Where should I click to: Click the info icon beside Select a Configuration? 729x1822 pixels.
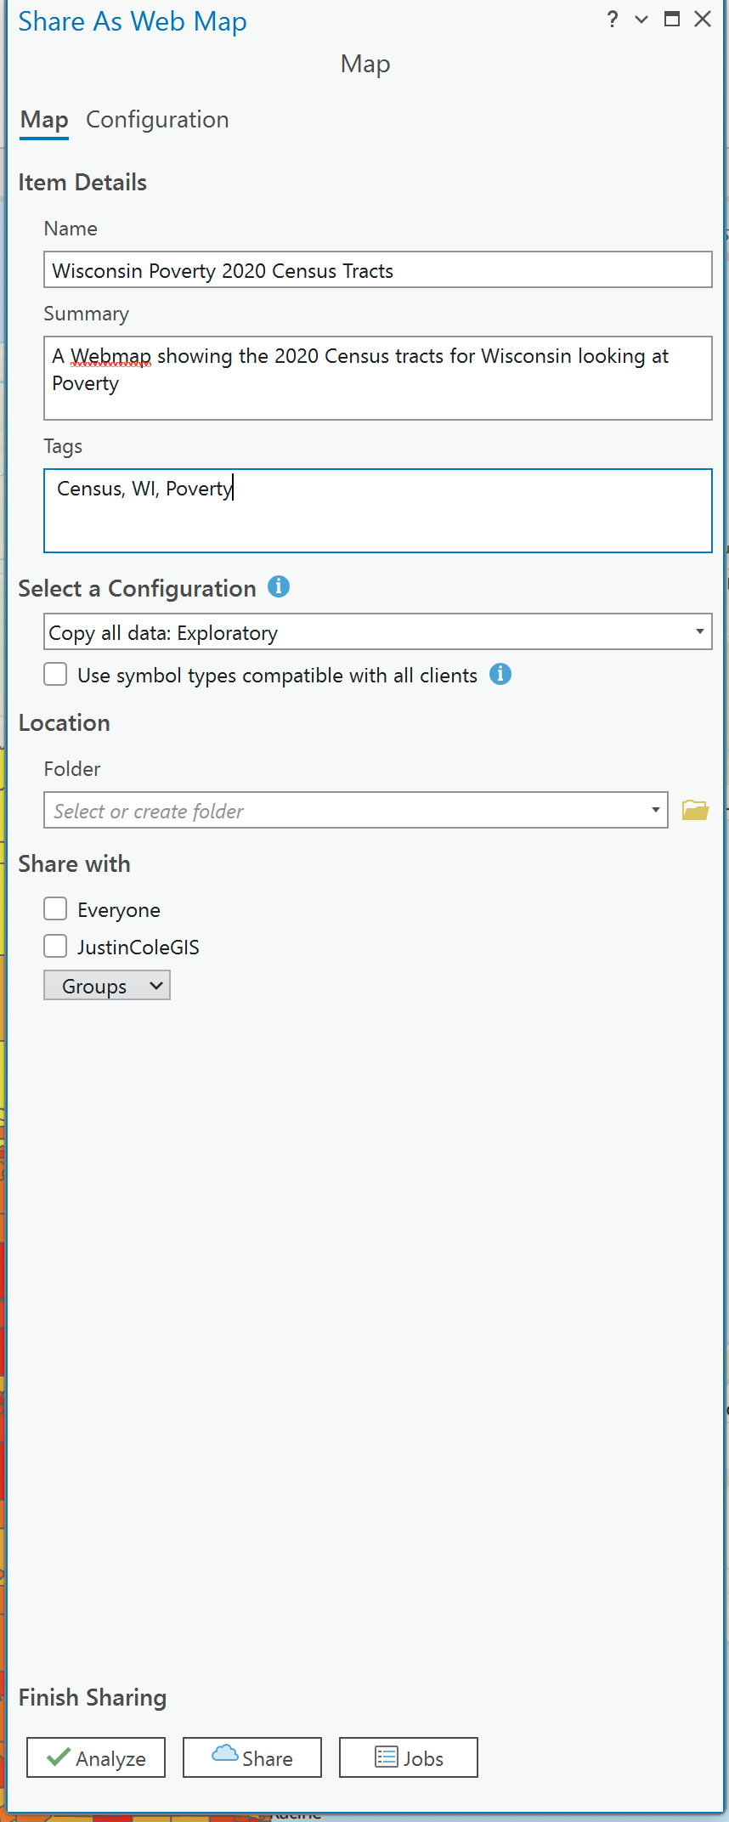pyautogui.click(x=279, y=586)
